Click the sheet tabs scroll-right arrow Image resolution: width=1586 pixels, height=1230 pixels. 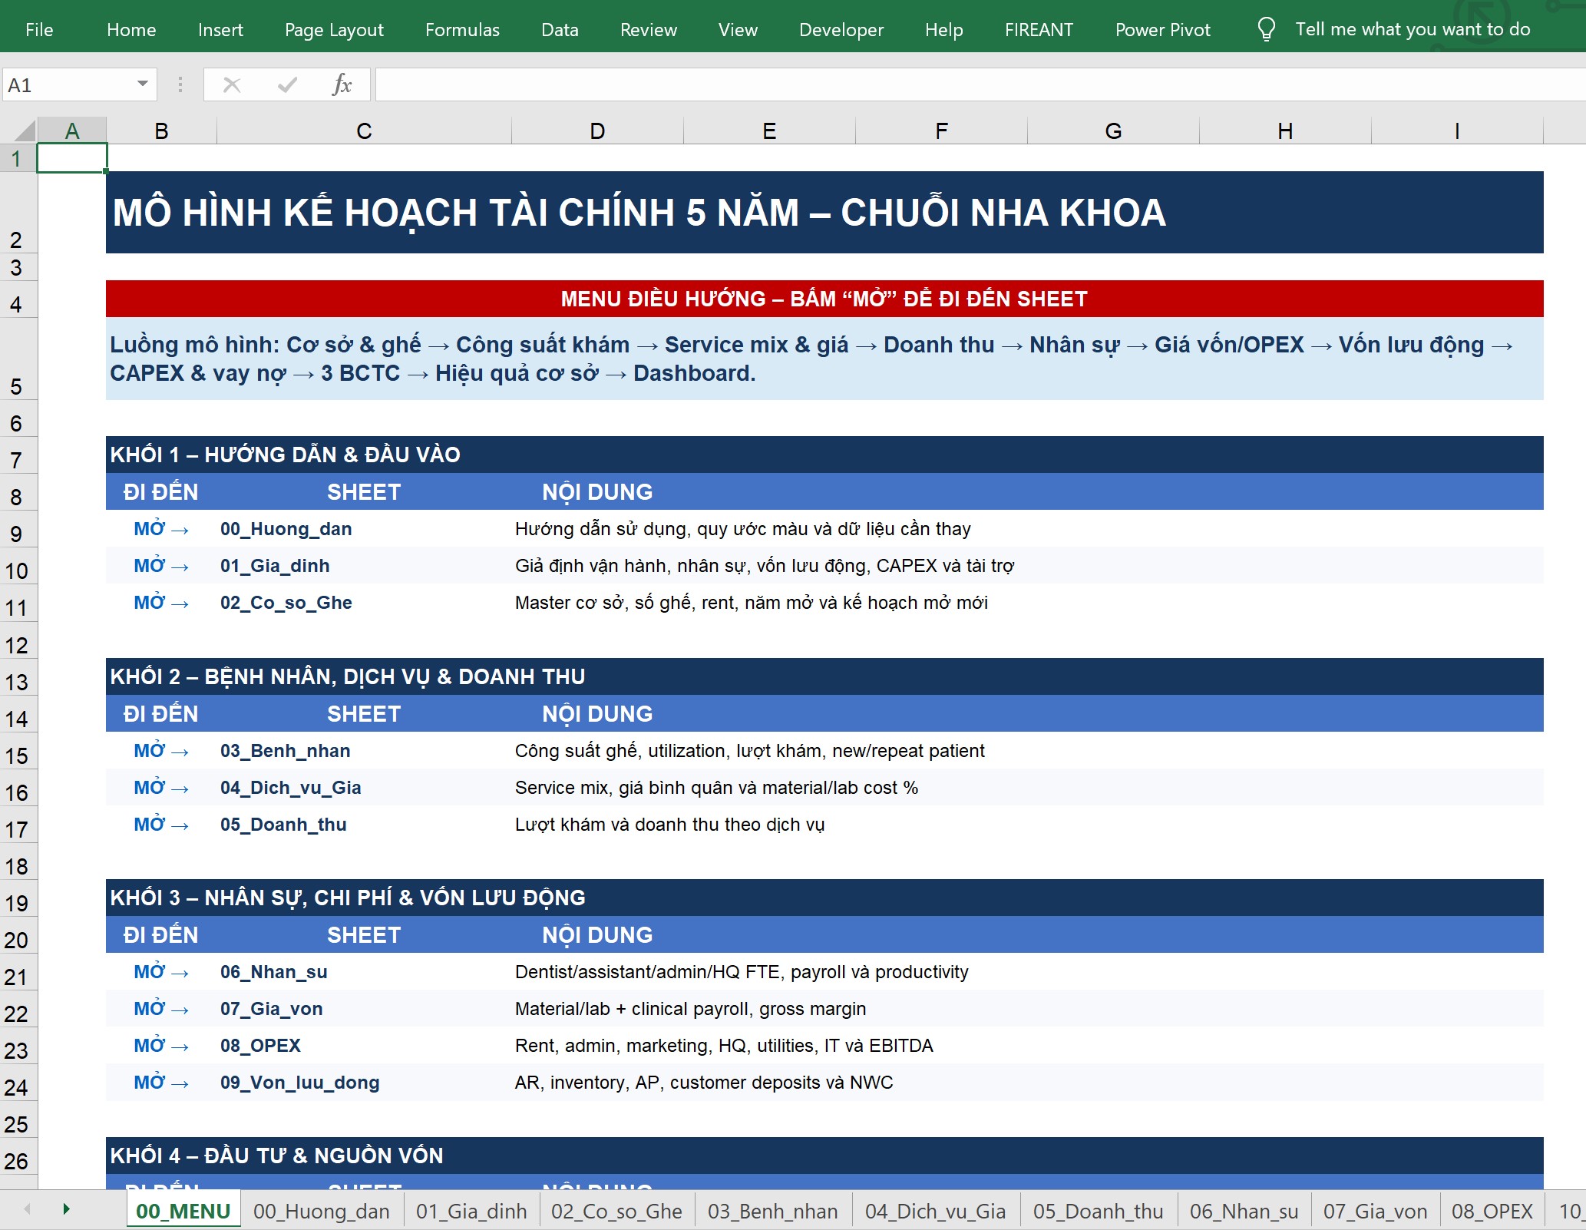click(66, 1209)
